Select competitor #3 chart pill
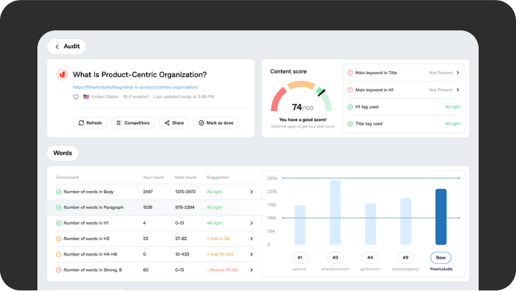Image resolution: width=516 pixels, height=291 pixels. (335, 257)
